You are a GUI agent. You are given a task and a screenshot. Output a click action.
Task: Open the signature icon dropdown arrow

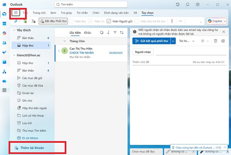tap(19, 21)
